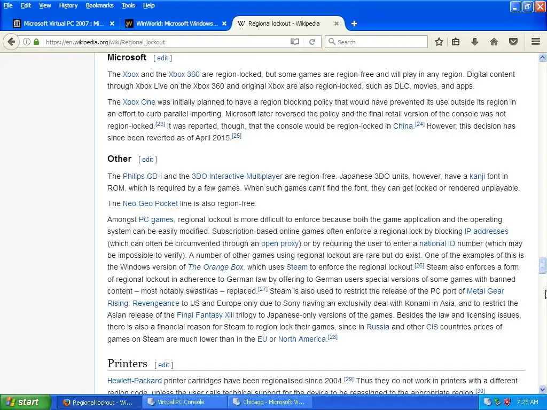547x410 pixels.
Task: Close the Microsoft Virtual PC 2007 tab
Action: tap(112, 23)
